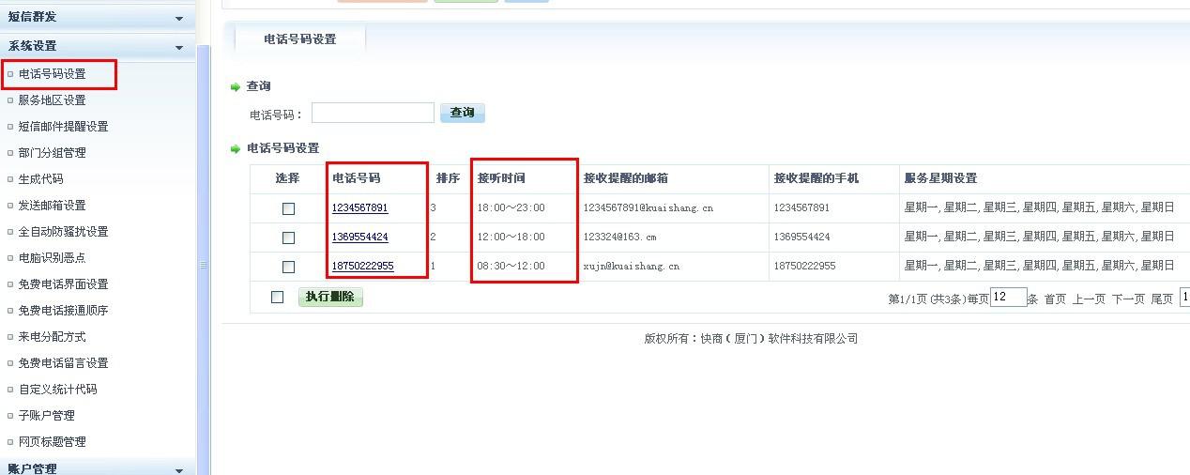Go to 下一页 in pagination
This screenshot has height=475, width=1190.
tap(1128, 299)
